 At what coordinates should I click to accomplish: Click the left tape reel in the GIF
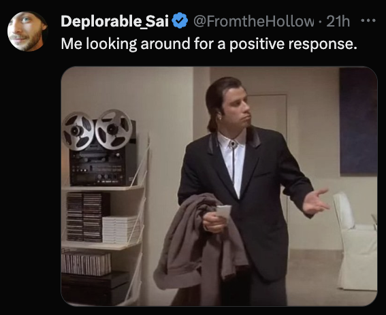78,131
